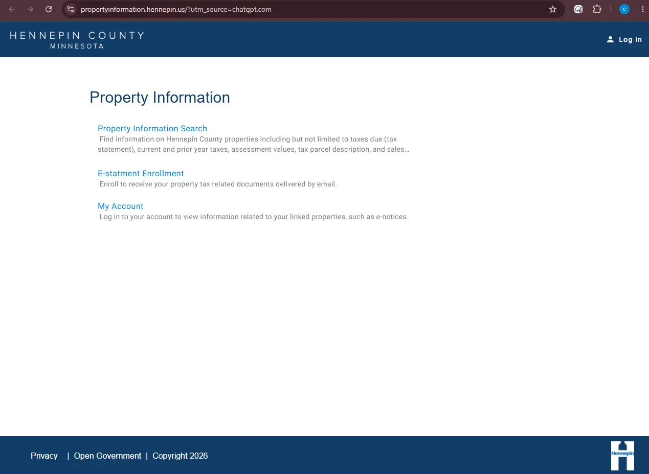This screenshot has width=649, height=474.
Task: Open the Open Government footer link
Action: 107,456
